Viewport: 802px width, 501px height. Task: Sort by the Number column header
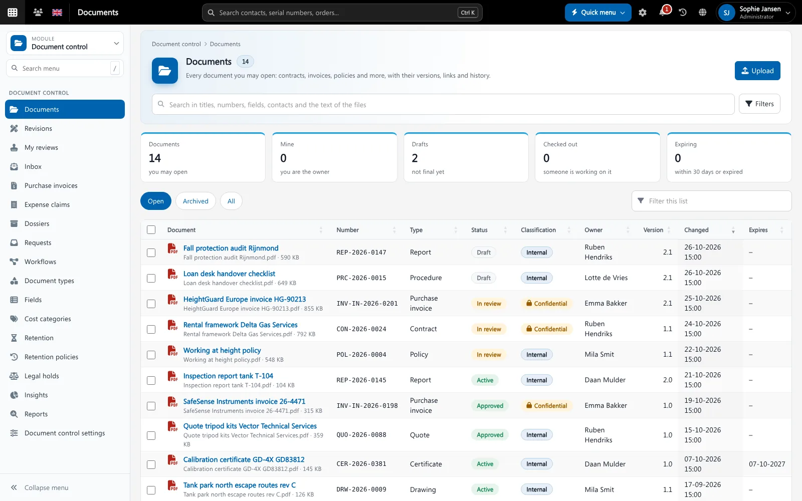366,230
